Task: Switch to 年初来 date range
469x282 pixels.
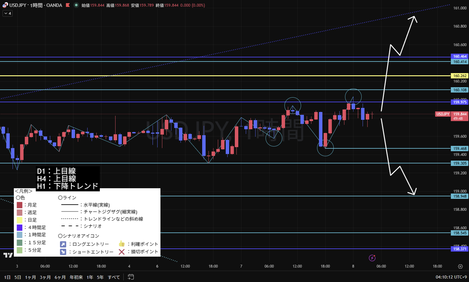Action: [76, 277]
